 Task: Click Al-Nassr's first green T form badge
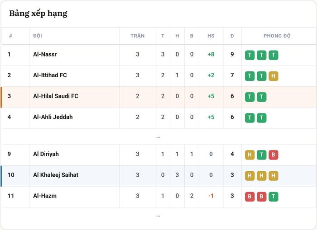[x=250, y=55]
